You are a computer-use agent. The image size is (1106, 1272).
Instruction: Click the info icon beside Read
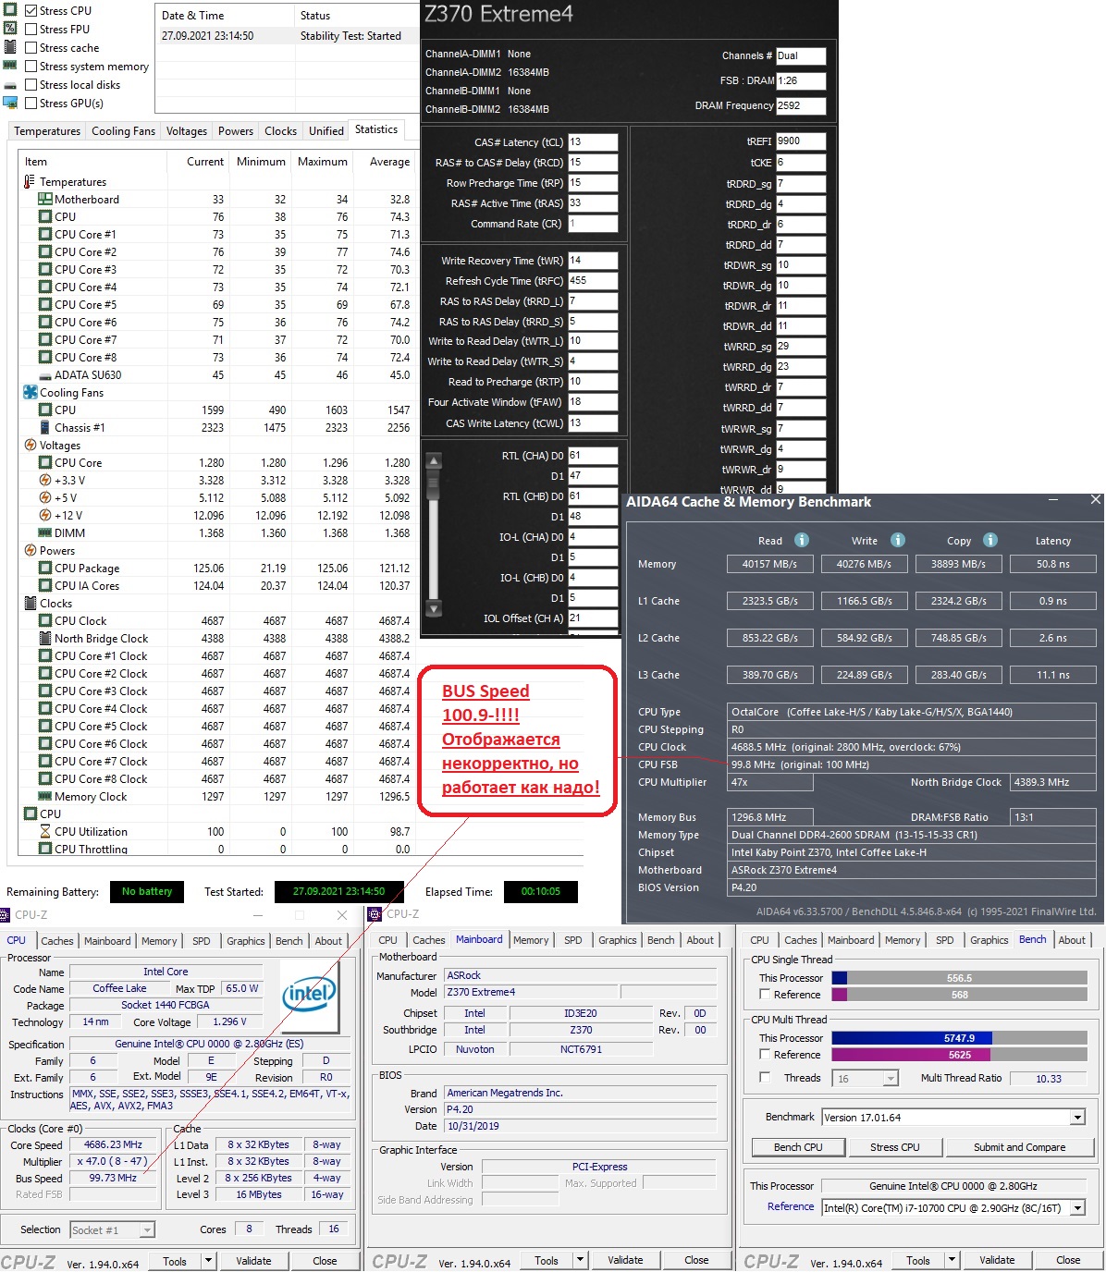802,540
